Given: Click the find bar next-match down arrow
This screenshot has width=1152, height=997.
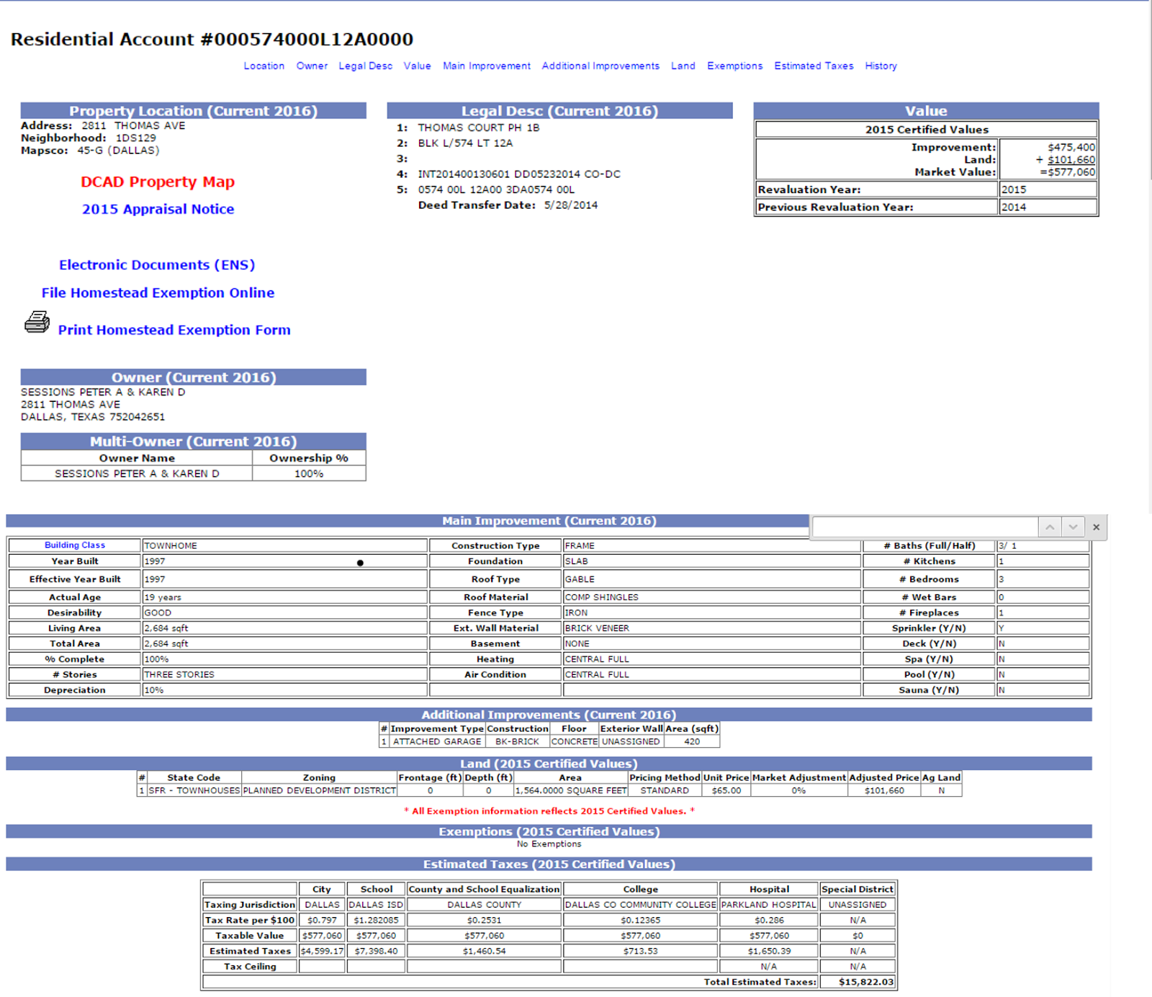Looking at the screenshot, I should point(1073,527).
